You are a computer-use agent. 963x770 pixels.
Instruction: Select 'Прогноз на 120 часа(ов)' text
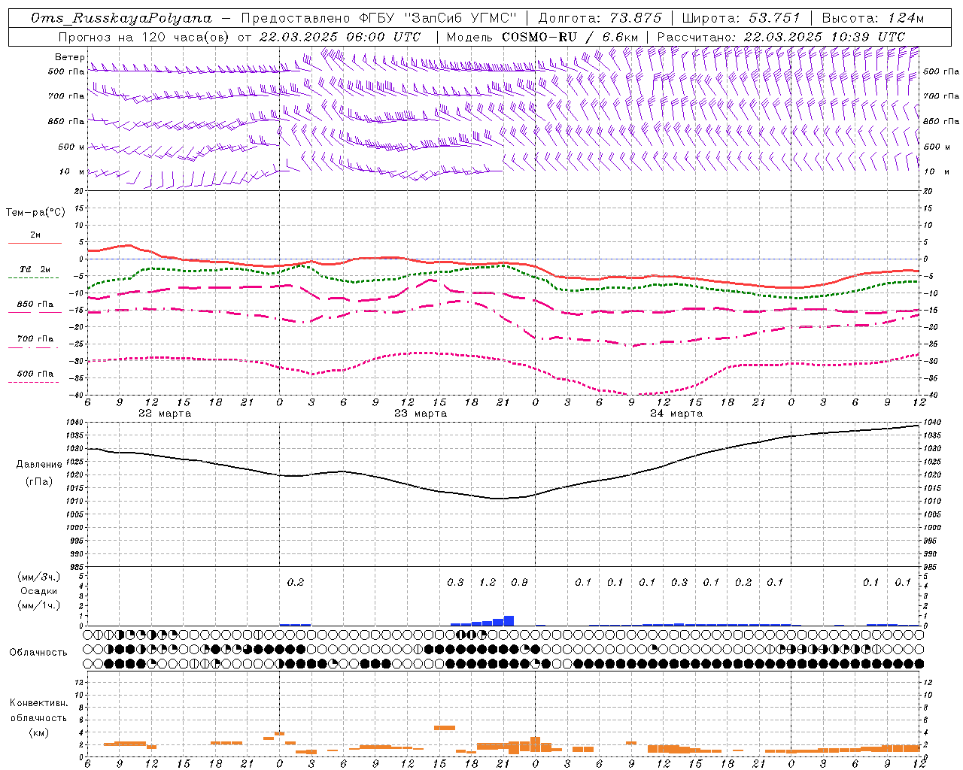144,37
